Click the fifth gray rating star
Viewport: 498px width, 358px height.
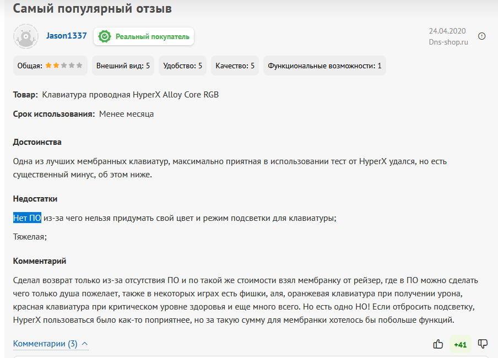[x=79, y=66]
